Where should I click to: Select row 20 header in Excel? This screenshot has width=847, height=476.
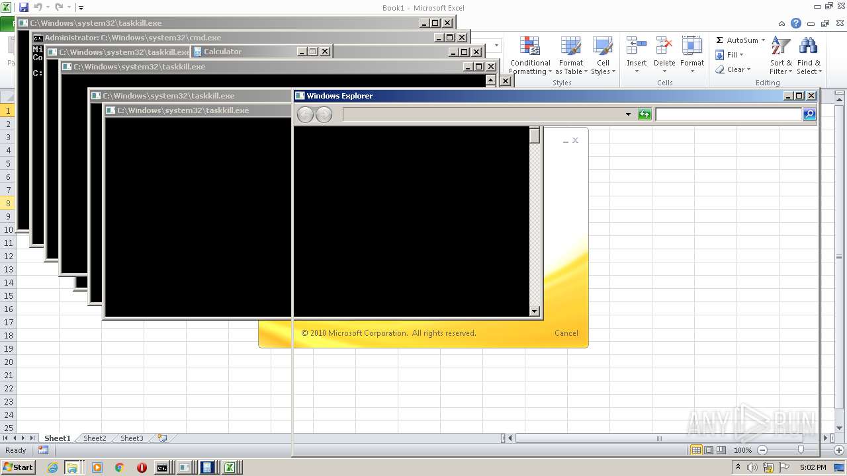click(8, 362)
